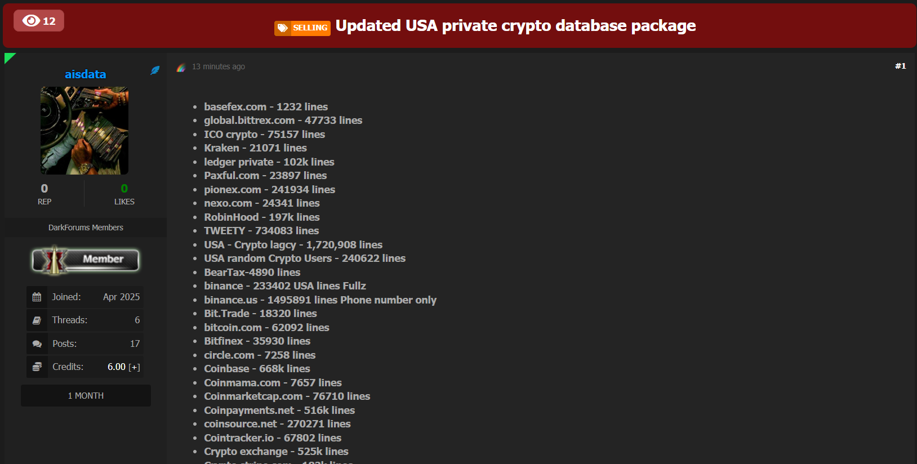Click the Credits coins icon
Viewport: 917px width, 464px height.
[37, 367]
